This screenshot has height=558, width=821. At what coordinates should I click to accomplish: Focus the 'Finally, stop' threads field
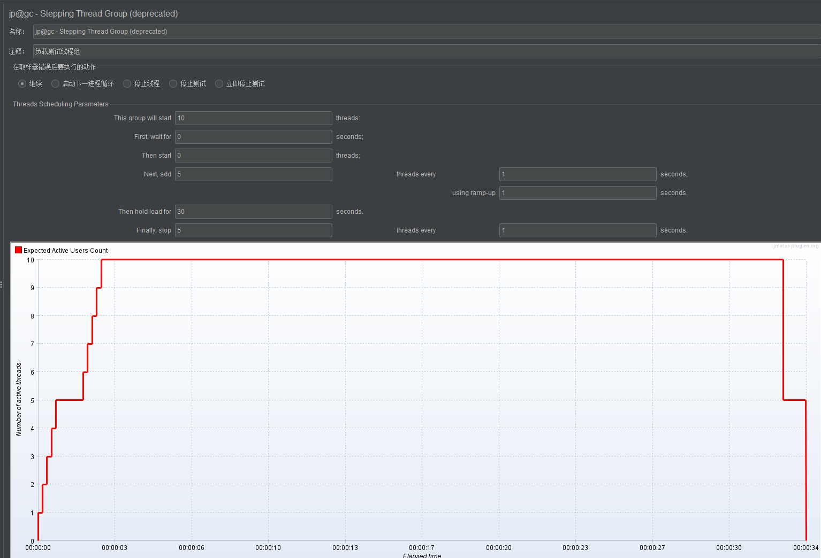[254, 230]
